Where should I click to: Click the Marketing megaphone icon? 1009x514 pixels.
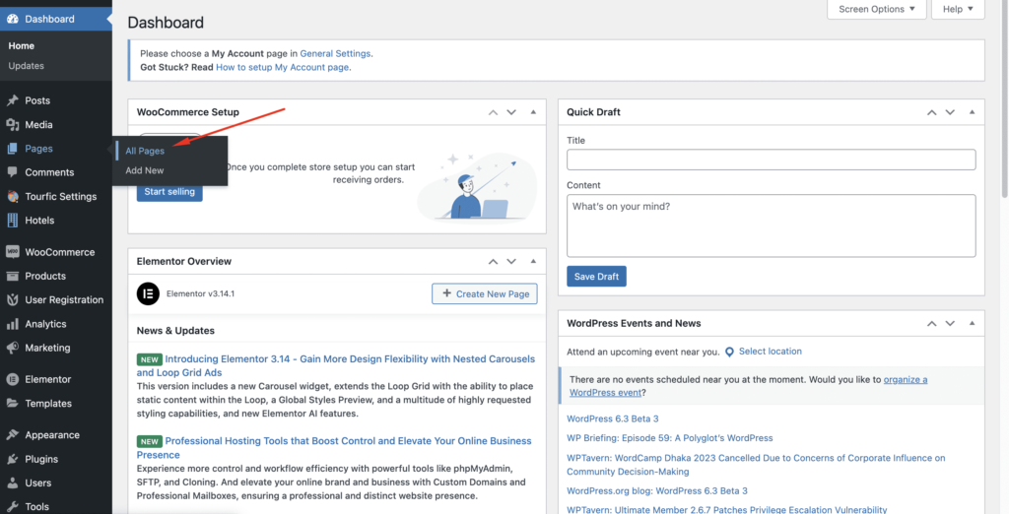tap(12, 348)
